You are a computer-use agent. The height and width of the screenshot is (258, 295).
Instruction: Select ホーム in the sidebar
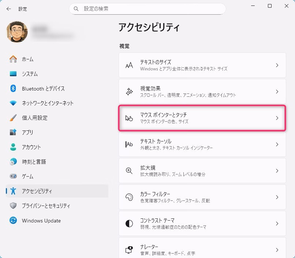point(27,59)
